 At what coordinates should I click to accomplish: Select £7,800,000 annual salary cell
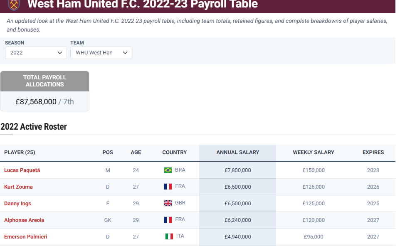click(238, 170)
